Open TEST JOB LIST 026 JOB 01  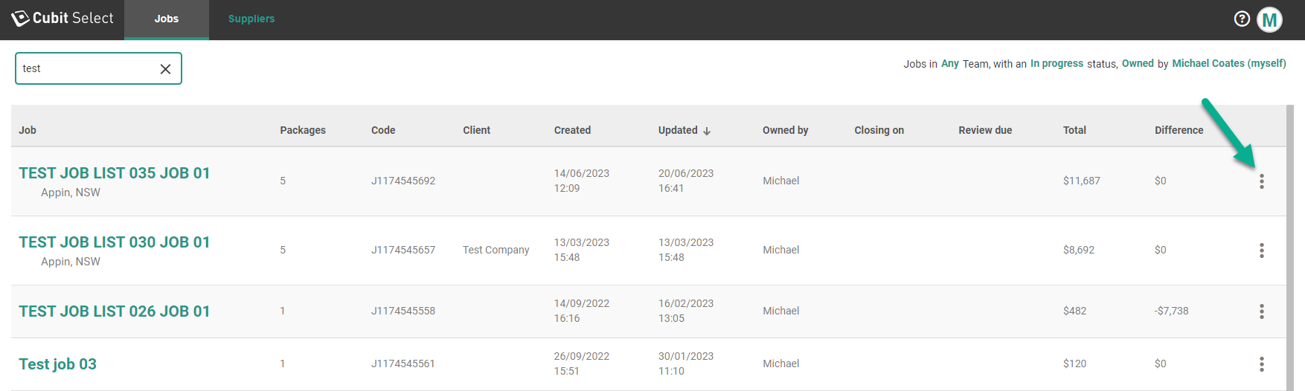[114, 311]
